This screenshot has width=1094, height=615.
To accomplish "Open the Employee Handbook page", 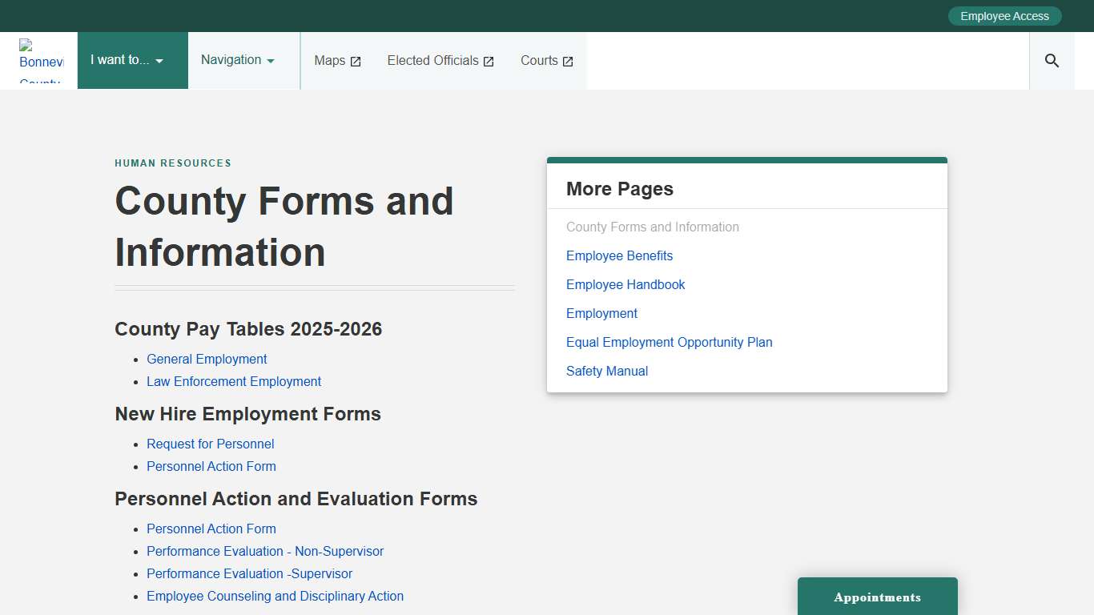I will point(625,284).
